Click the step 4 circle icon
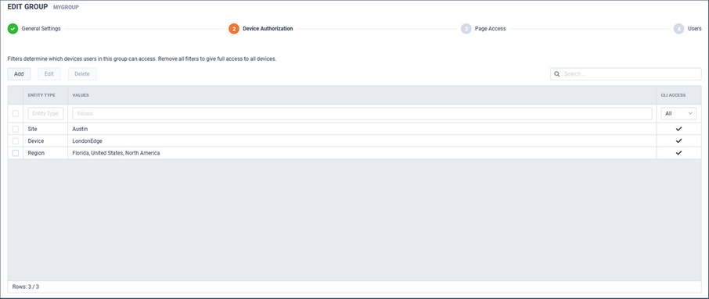 (678, 29)
